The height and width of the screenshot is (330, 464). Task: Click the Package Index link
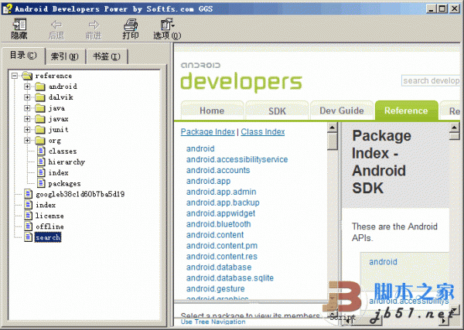[x=208, y=132]
